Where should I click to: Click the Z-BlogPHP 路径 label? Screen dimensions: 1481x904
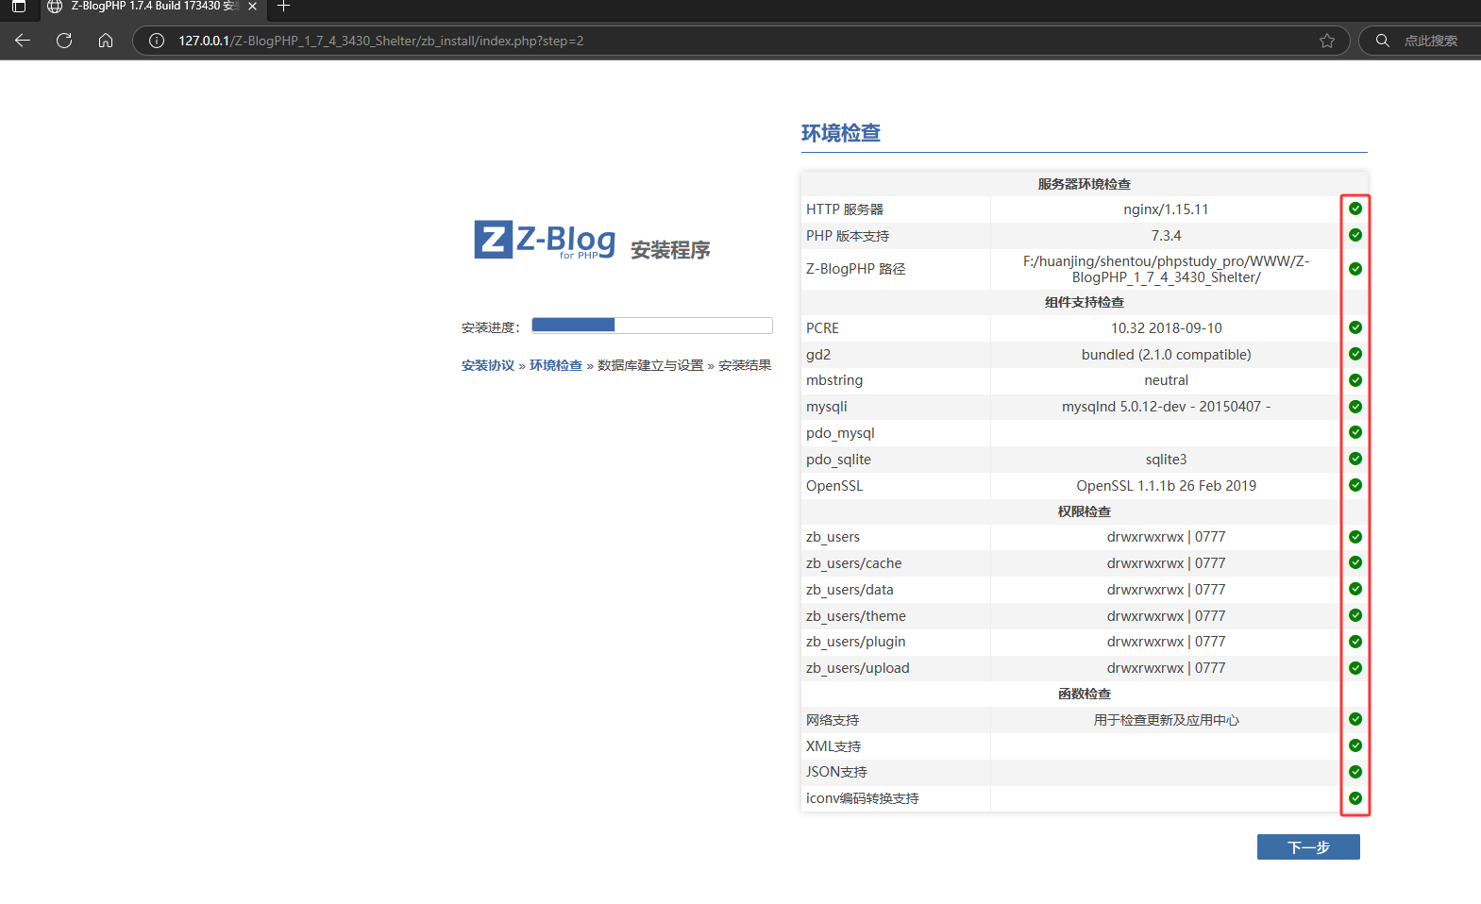pyautogui.click(x=855, y=269)
